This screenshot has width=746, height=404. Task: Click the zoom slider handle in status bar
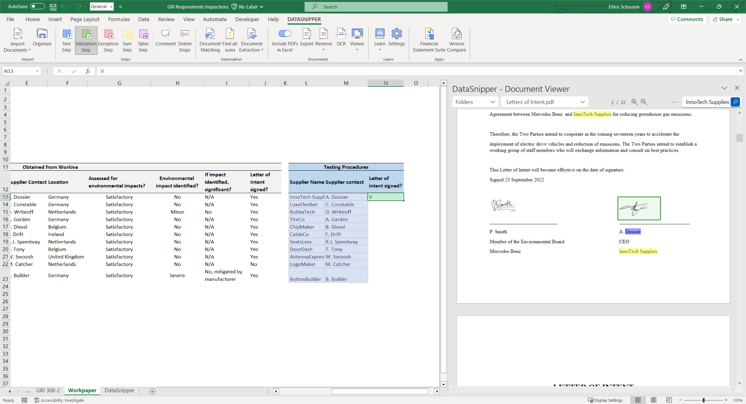click(704, 400)
